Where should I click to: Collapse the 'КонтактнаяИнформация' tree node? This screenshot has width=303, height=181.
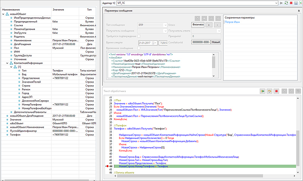(x=7, y=63)
